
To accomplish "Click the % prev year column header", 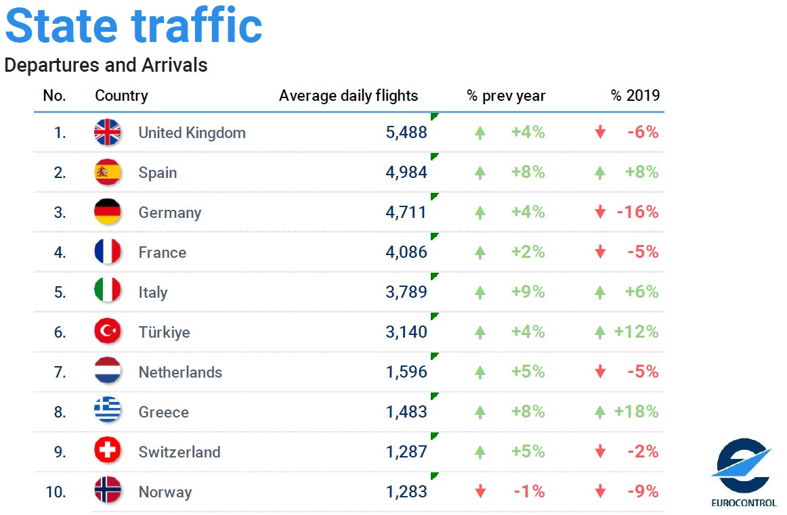I will (x=506, y=95).
